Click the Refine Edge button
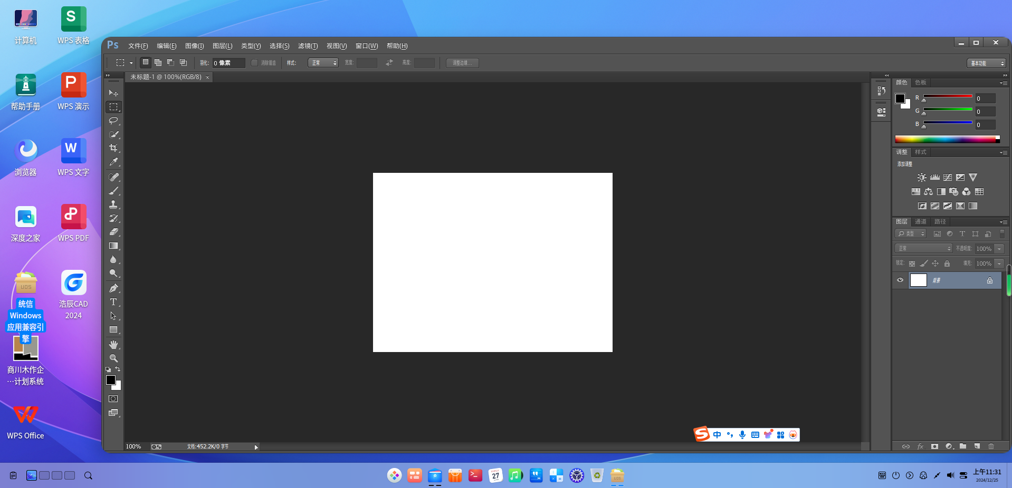Screen dimensions: 1012x488 click(463, 63)
